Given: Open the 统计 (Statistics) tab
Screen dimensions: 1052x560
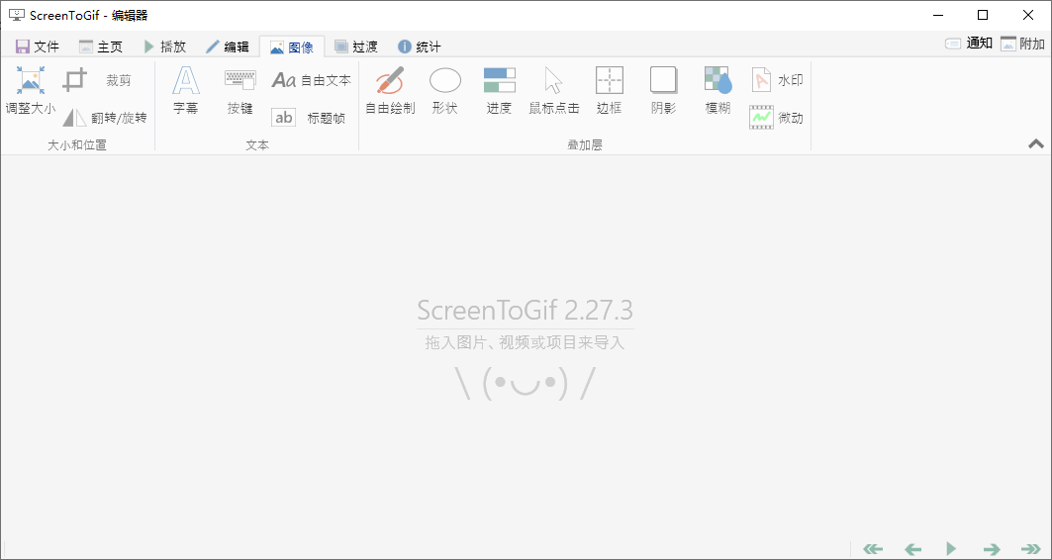Looking at the screenshot, I should click(420, 47).
